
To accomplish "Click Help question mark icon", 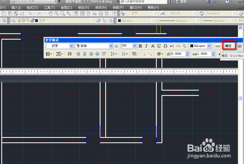I will (114, 13).
